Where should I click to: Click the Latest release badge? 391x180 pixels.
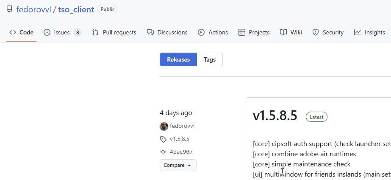pos(317,117)
